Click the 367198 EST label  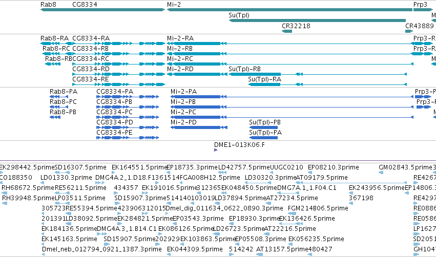pos(361,198)
